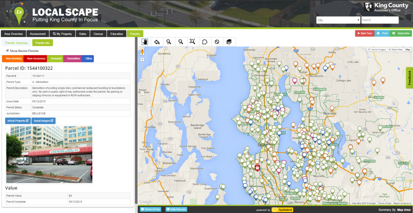The image size is (413, 213).
Task: Click the Google logo on map
Action: pyautogui.click(x=146, y=202)
